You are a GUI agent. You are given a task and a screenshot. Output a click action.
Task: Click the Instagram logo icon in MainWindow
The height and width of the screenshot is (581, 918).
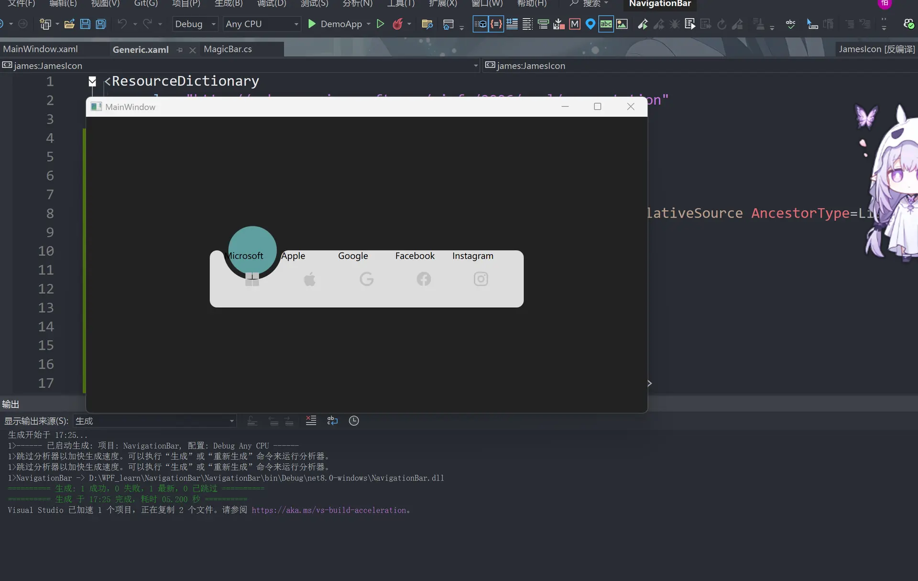(481, 279)
